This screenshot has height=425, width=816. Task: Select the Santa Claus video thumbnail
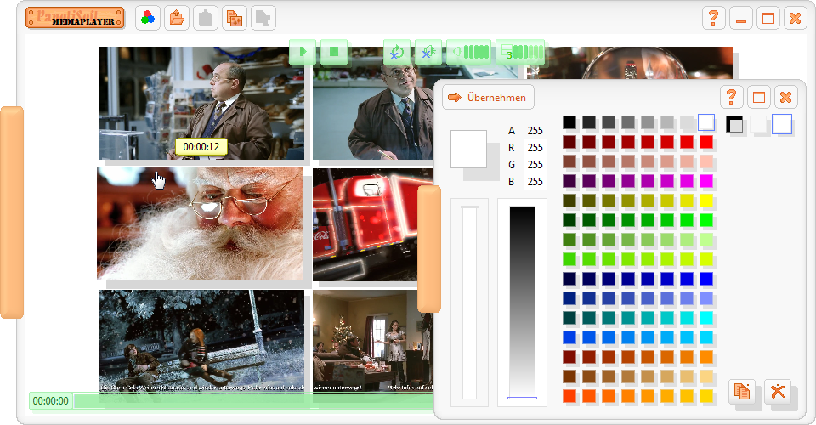pos(200,223)
